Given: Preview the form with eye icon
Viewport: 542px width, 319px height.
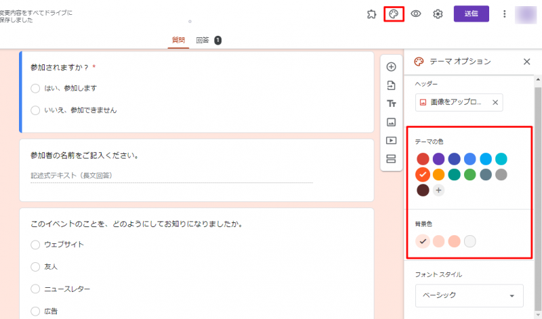Looking at the screenshot, I should (416, 14).
